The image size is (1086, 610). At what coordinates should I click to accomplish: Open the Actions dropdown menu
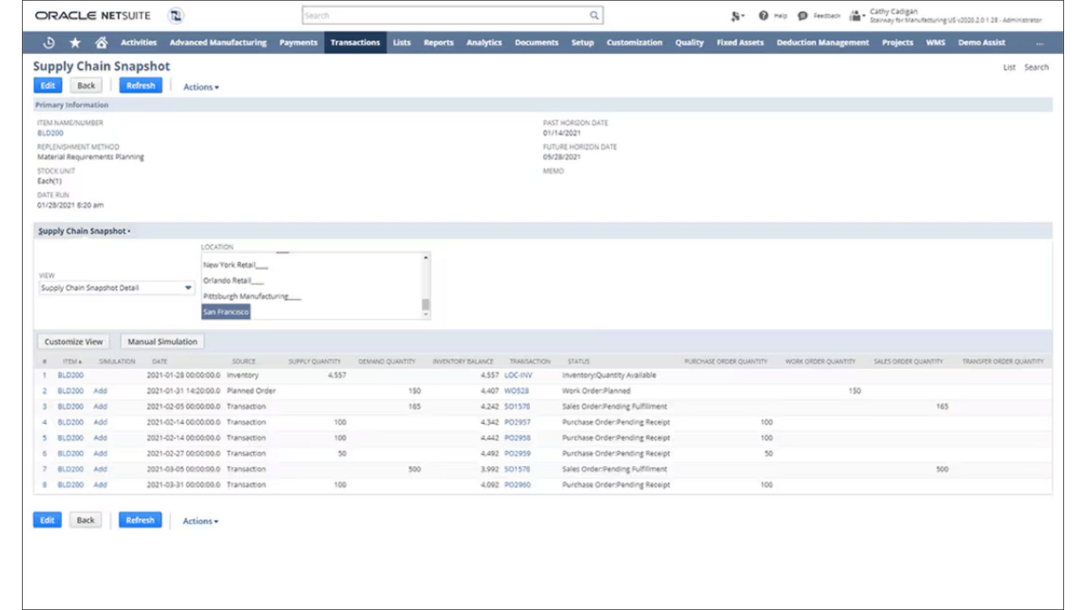click(x=200, y=87)
